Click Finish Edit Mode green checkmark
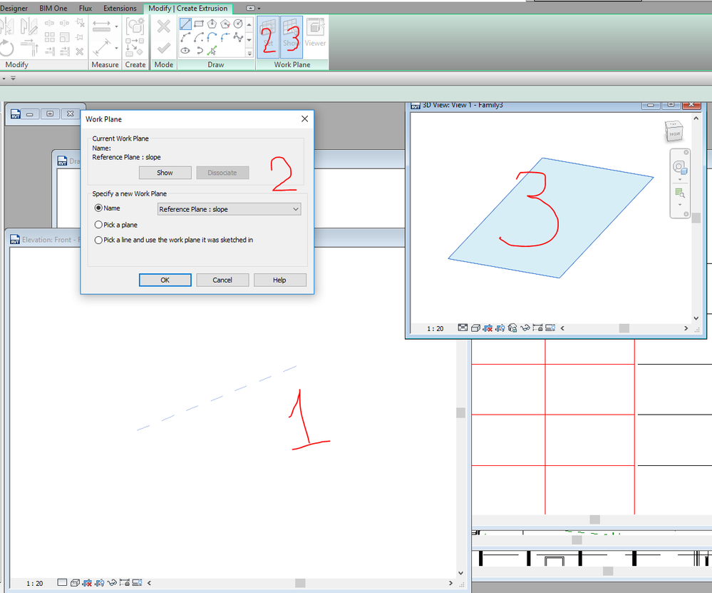Viewport: 712px width, 593px height. 163,48
